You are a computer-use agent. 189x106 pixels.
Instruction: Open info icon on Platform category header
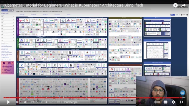(x=141, y=18)
